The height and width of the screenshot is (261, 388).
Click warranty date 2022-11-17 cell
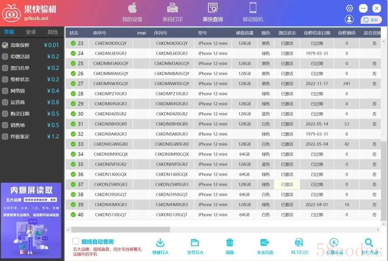tap(317, 84)
